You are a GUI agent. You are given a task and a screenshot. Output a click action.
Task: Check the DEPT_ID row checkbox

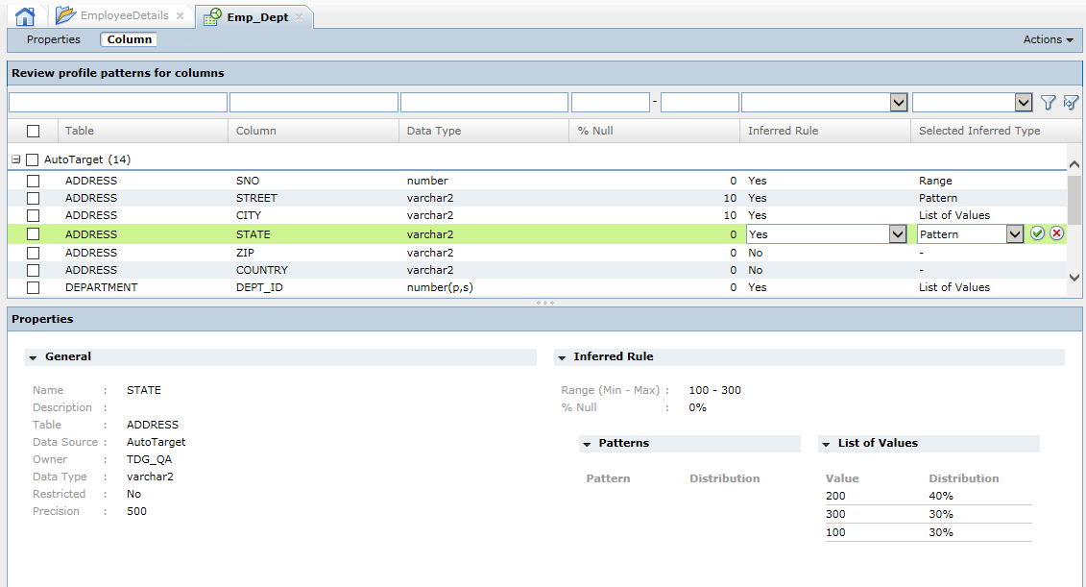(x=34, y=287)
